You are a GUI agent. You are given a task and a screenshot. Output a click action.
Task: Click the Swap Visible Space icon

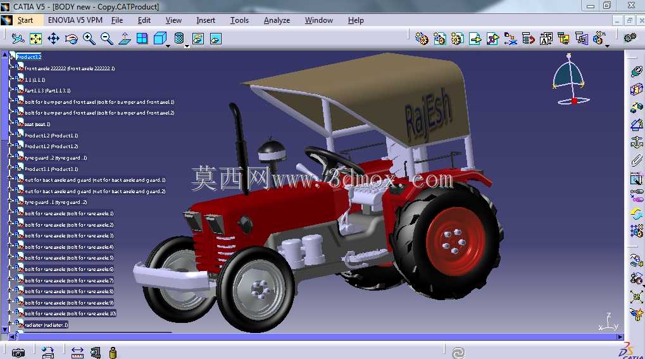216,39
